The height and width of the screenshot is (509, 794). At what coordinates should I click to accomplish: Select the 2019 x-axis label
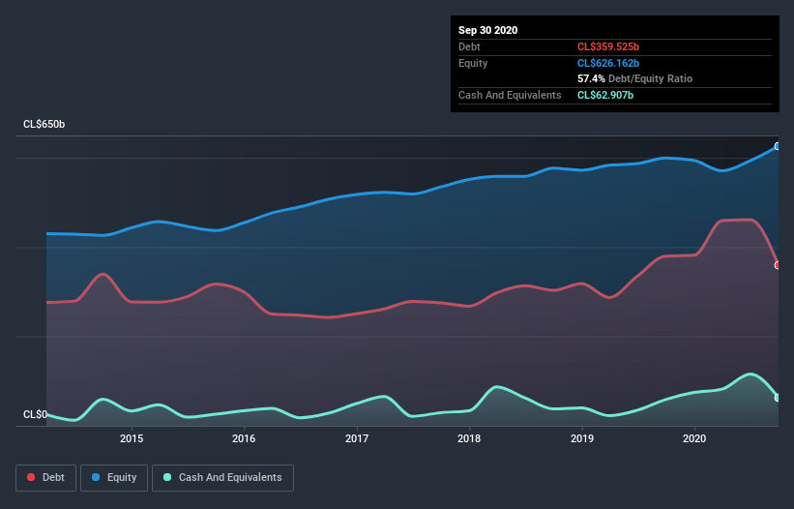coord(582,438)
